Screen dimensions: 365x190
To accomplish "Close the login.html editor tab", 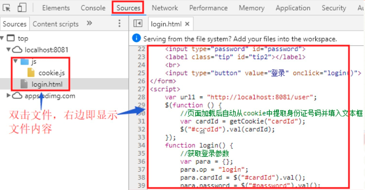I will point(187,24).
